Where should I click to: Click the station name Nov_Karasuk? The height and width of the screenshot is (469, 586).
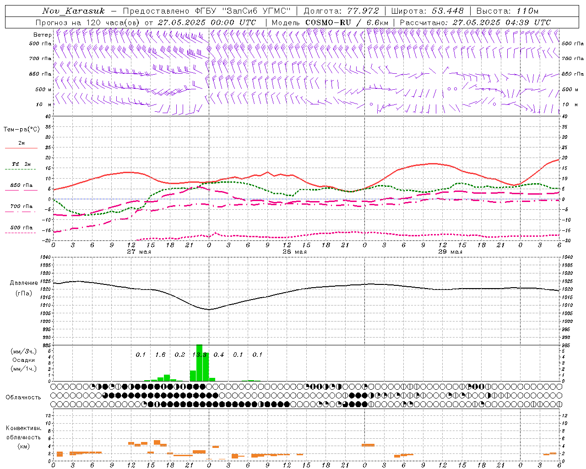pyautogui.click(x=73, y=11)
